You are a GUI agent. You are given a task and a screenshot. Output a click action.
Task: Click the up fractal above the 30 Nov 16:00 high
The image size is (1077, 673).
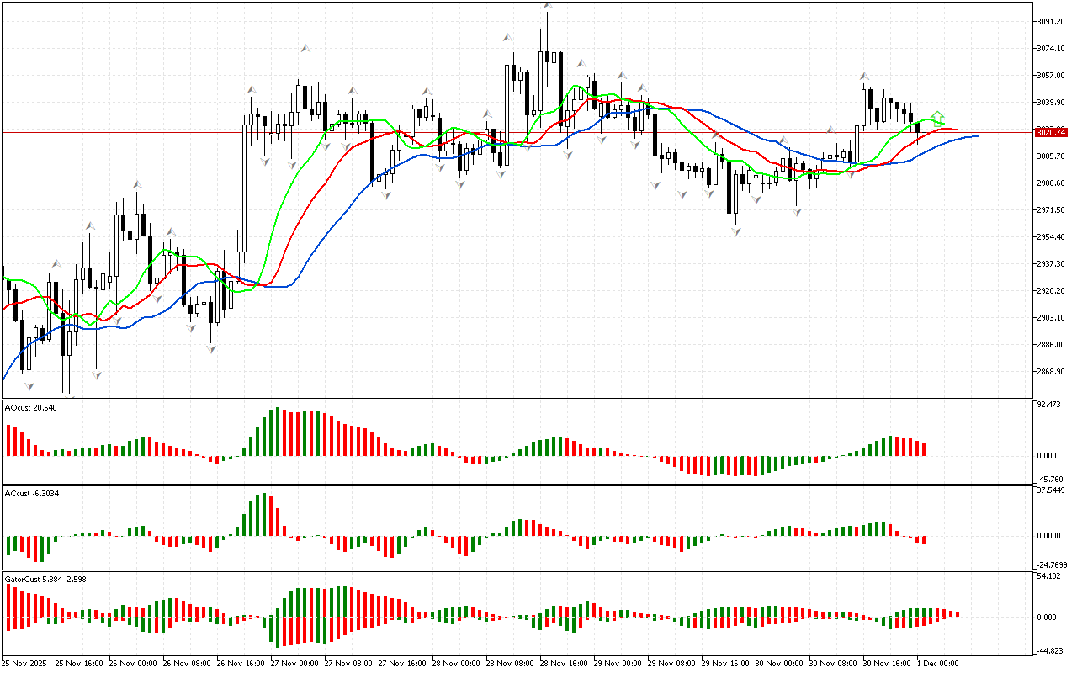point(864,77)
